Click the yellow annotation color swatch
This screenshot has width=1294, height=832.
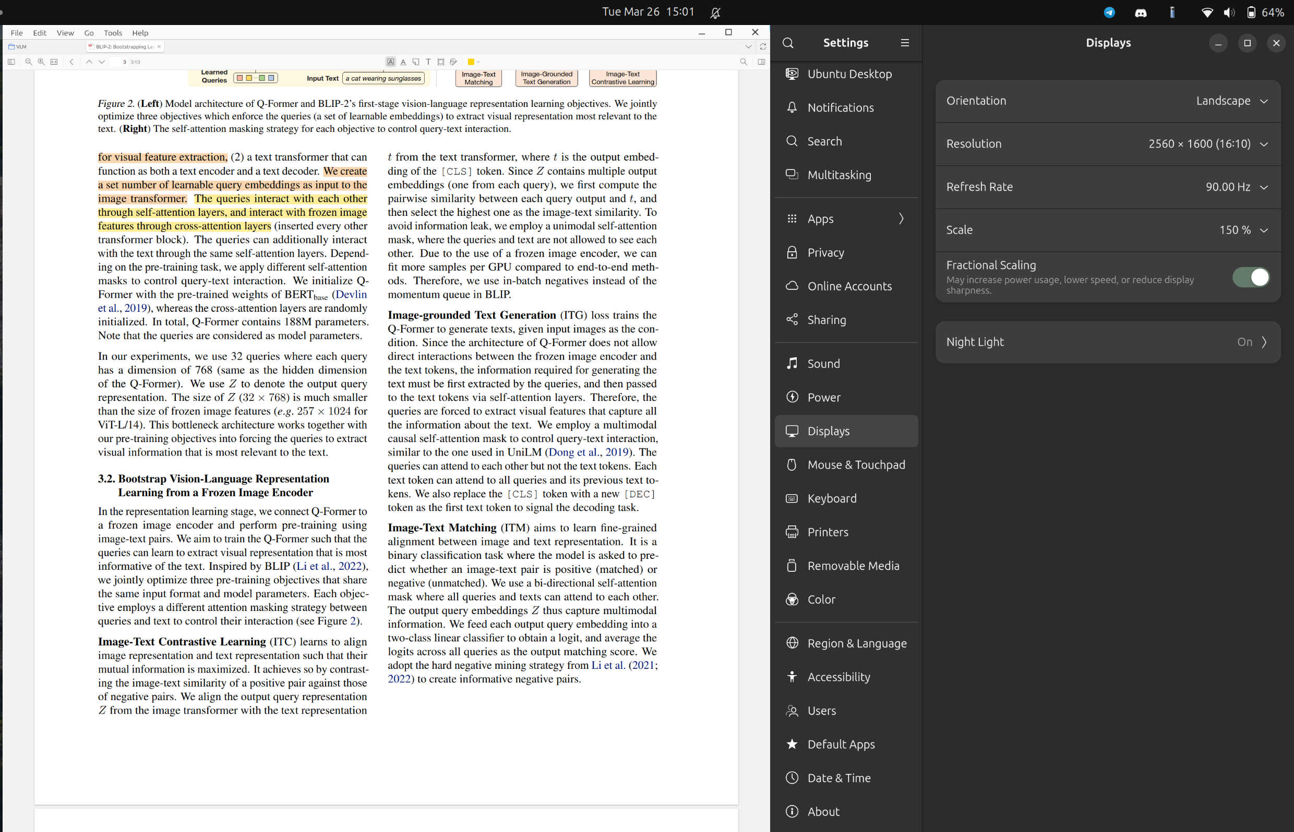(x=471, y=62)
